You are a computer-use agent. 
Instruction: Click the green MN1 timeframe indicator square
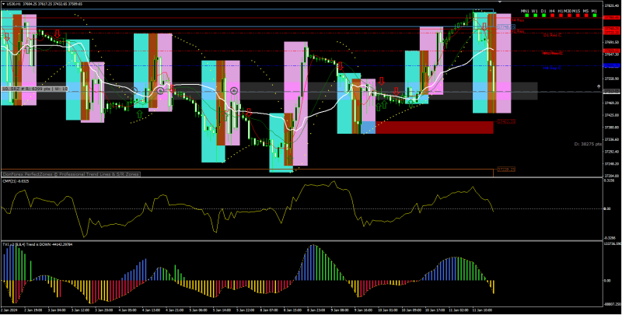(526, 16)
